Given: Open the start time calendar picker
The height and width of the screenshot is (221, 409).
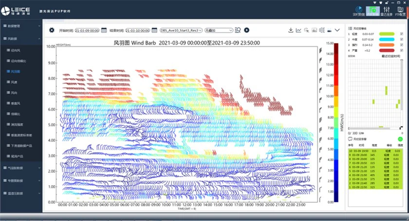Looking at the screenshot, I should [x=104, y=30].
